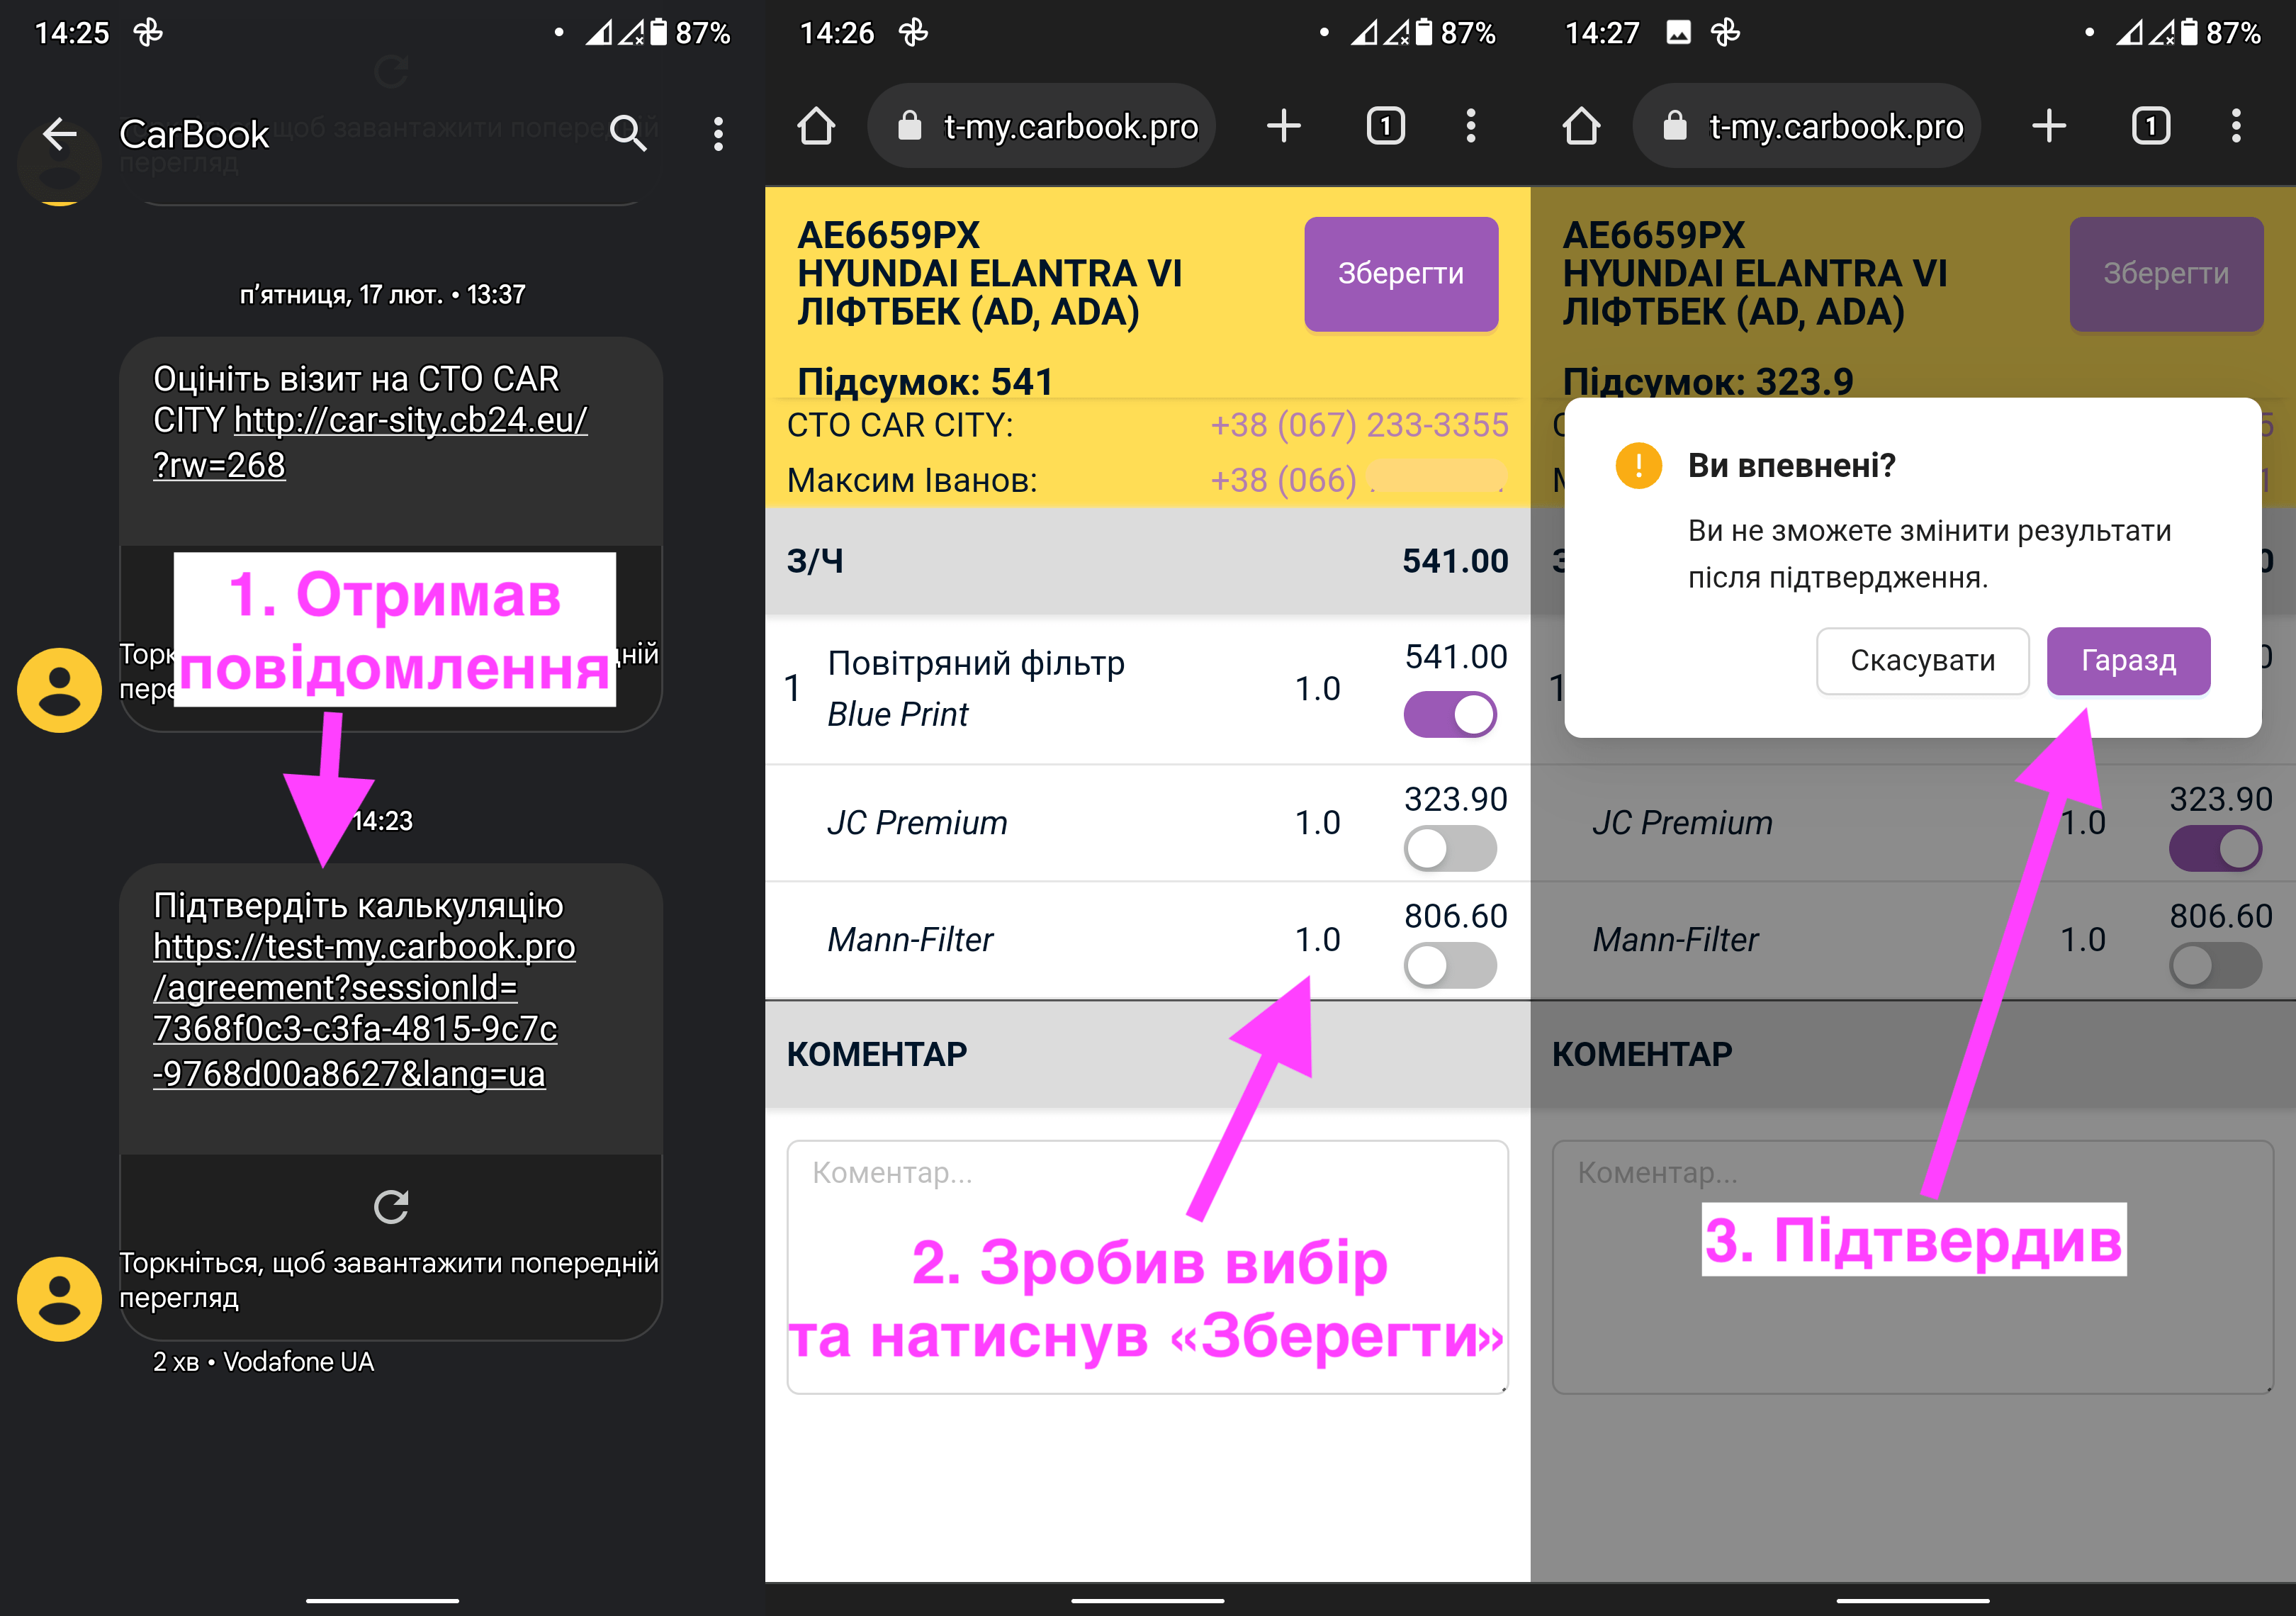Screen dimensions: 2296x1616
Task: Tap СТО CAR CITY phone number
Action: pos(1358,425)
